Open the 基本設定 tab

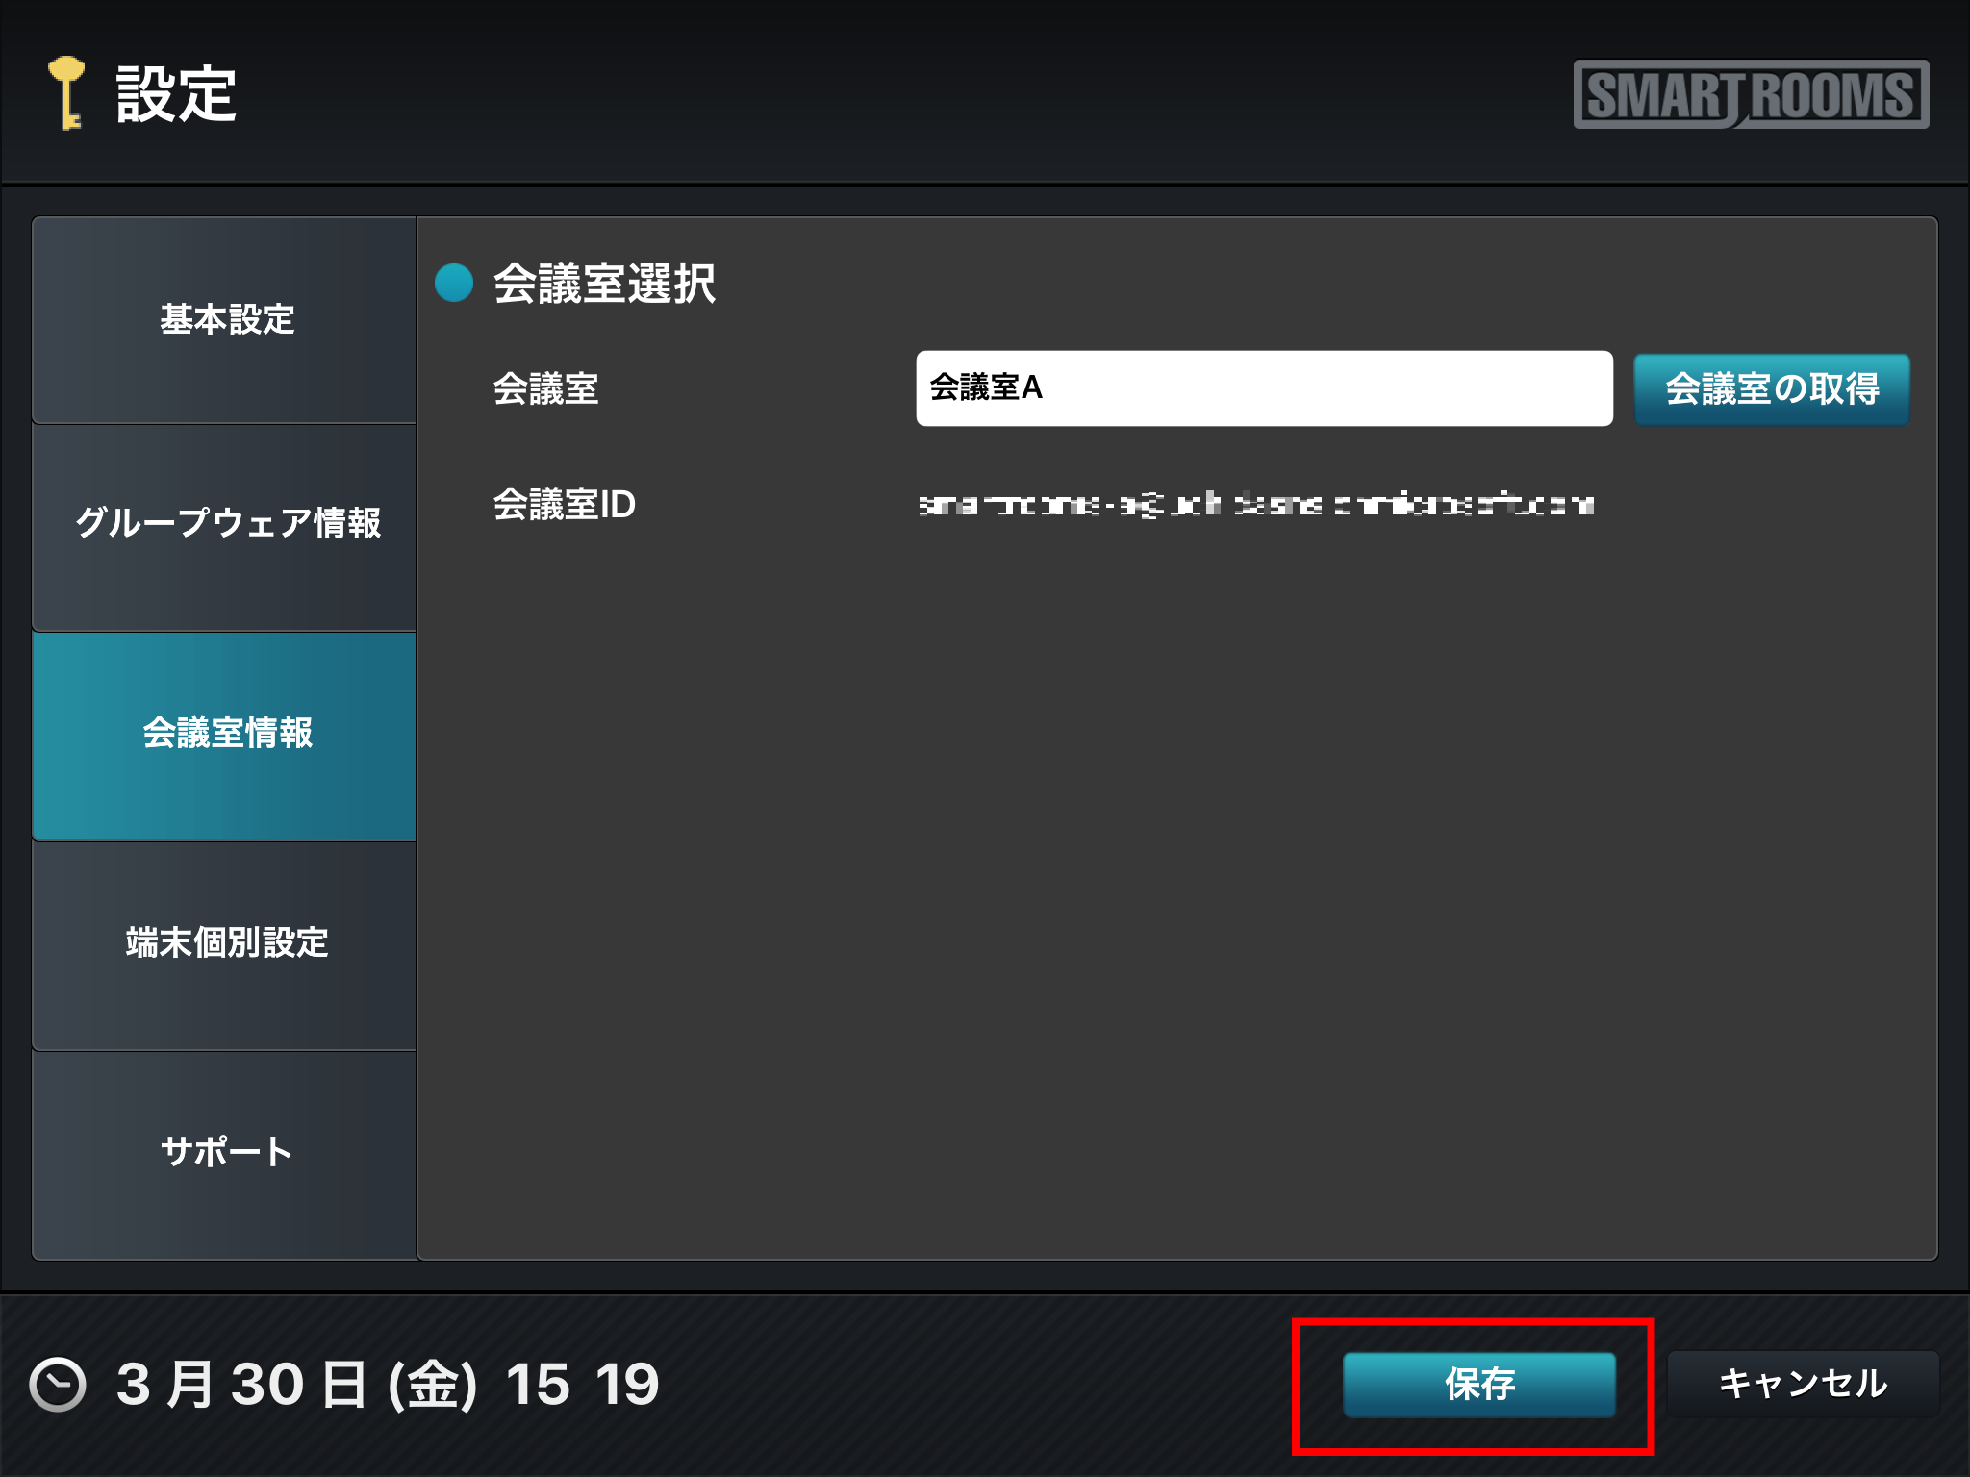225,320
